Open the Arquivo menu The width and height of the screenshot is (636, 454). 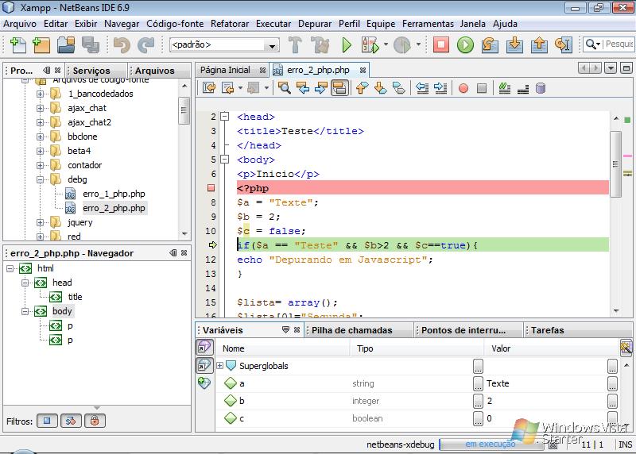tap(20, 24)
